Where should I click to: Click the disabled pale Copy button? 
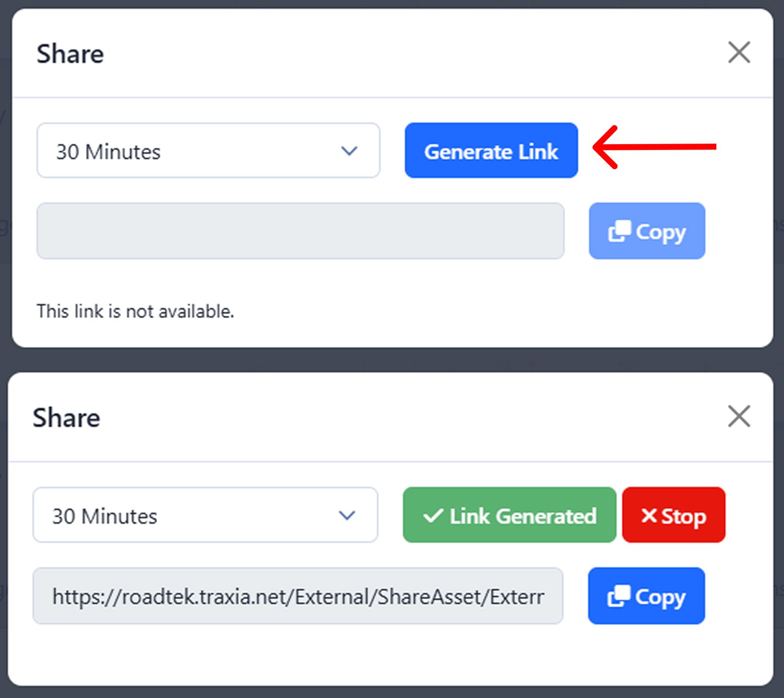point(647,231)
